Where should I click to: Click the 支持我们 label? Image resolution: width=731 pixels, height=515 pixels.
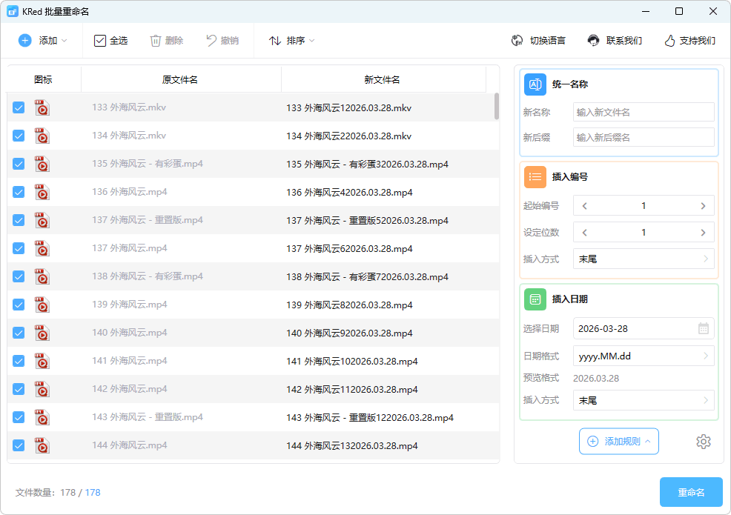click(x=698, y=41)
